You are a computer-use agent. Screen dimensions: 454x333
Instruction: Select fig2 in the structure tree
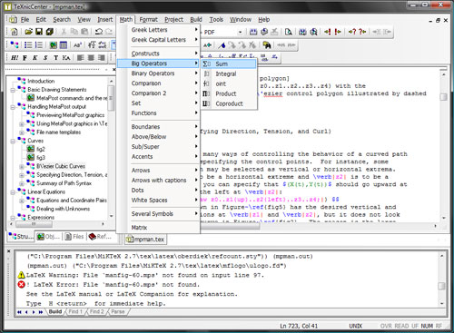pos(41,149)
